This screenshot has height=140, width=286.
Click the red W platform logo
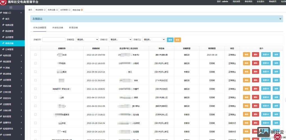(x=3, y=2)
